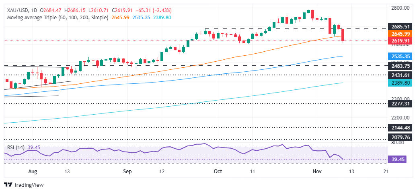
Task: Click the teal 2389.80 price axis tag
Action: coord(400,83)
